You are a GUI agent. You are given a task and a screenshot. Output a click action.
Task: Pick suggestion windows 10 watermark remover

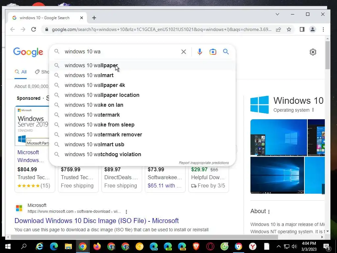point(142,135)
